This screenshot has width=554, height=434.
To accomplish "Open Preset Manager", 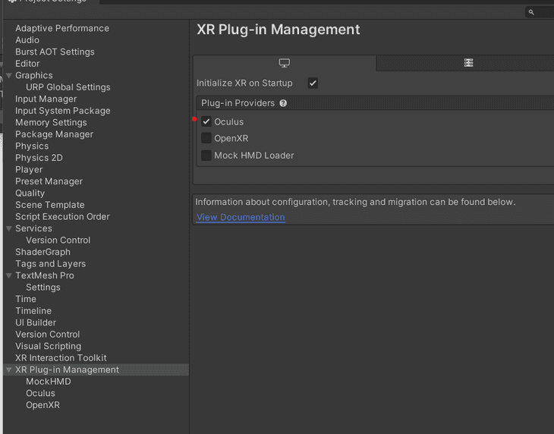I will point(49,181).
